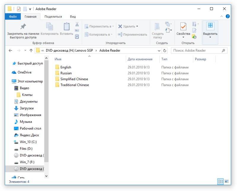Open drive Win_10 (C:) in sidebar

click(x=25, y=142)
